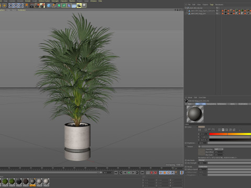Click the Hue value input field
Viewport: 251px width, 188px height.
(x=204, y=134)
